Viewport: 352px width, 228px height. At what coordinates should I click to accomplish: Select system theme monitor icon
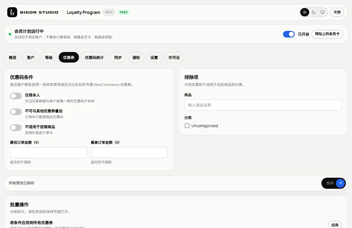click(323, 12)
